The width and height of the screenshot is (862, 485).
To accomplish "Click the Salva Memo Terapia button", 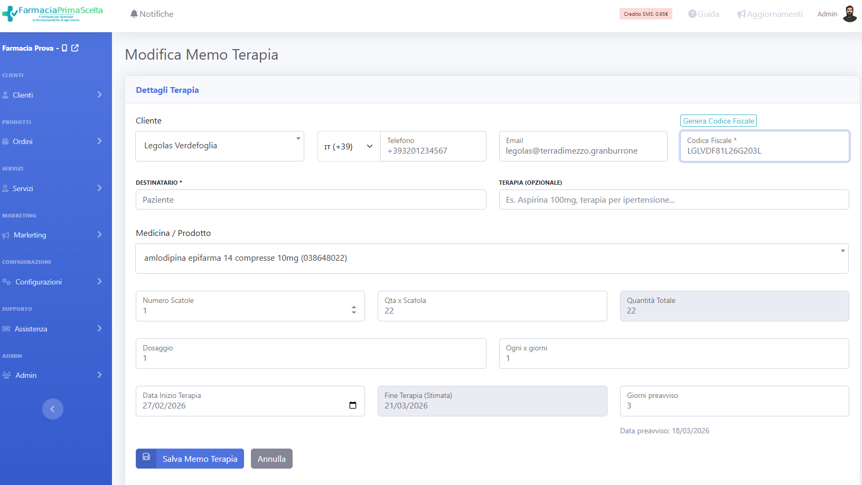I will [x=190, y=459].
